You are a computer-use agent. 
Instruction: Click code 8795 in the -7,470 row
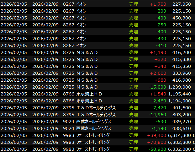[69, 108]
